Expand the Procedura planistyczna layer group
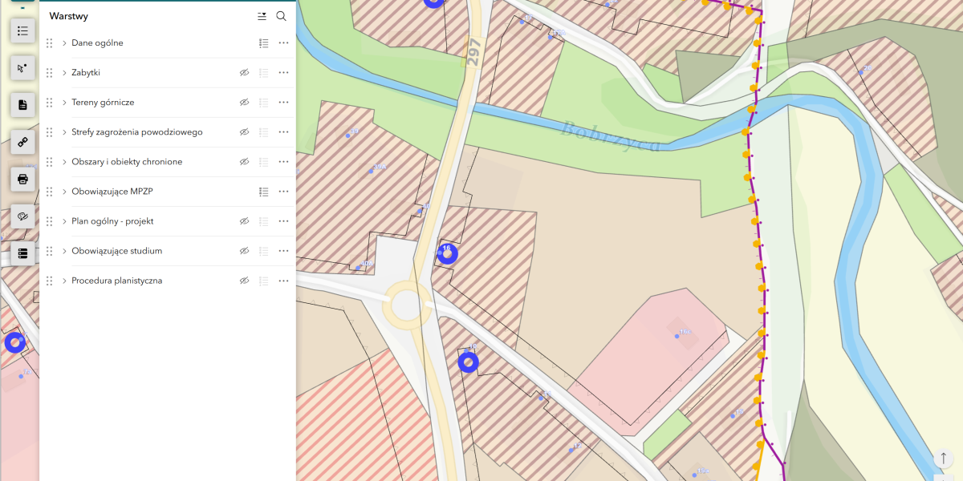The width and height of the screenshot is (963, 481). point(64,281)
